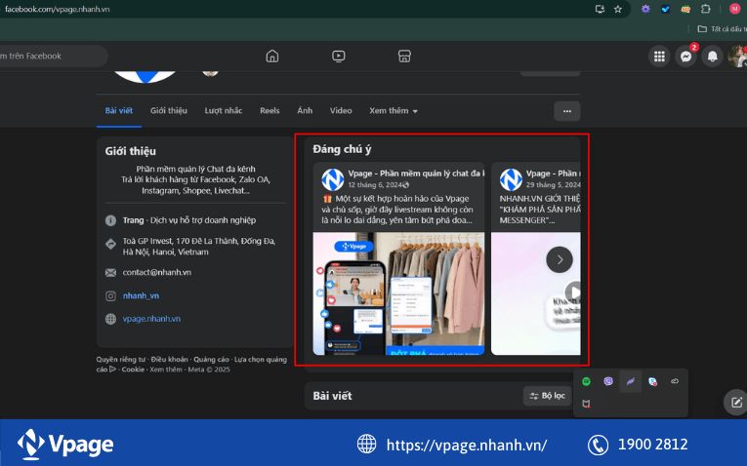Play the second featured video post
The image size is (747, 466).
[x=572, y=291]
